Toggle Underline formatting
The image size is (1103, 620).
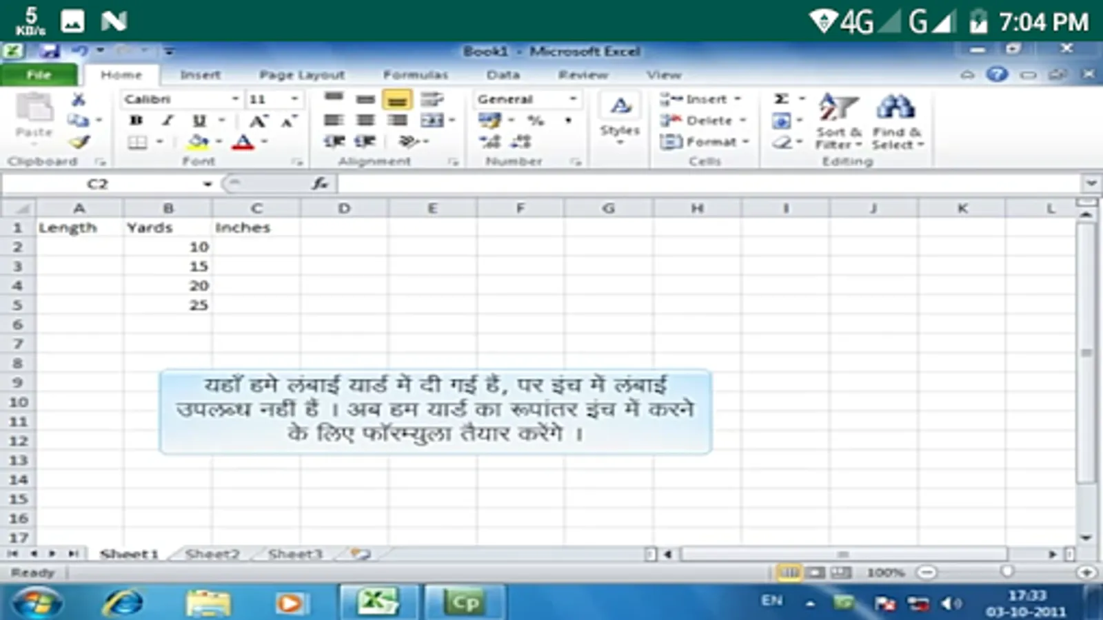pyautogui.click(x=199, y=121)
